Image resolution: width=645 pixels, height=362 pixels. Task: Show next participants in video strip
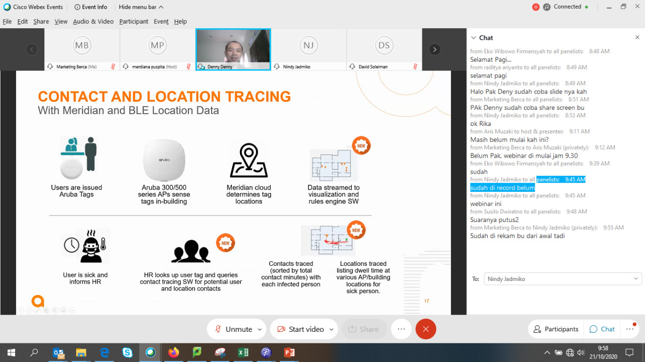pos(434,49)
